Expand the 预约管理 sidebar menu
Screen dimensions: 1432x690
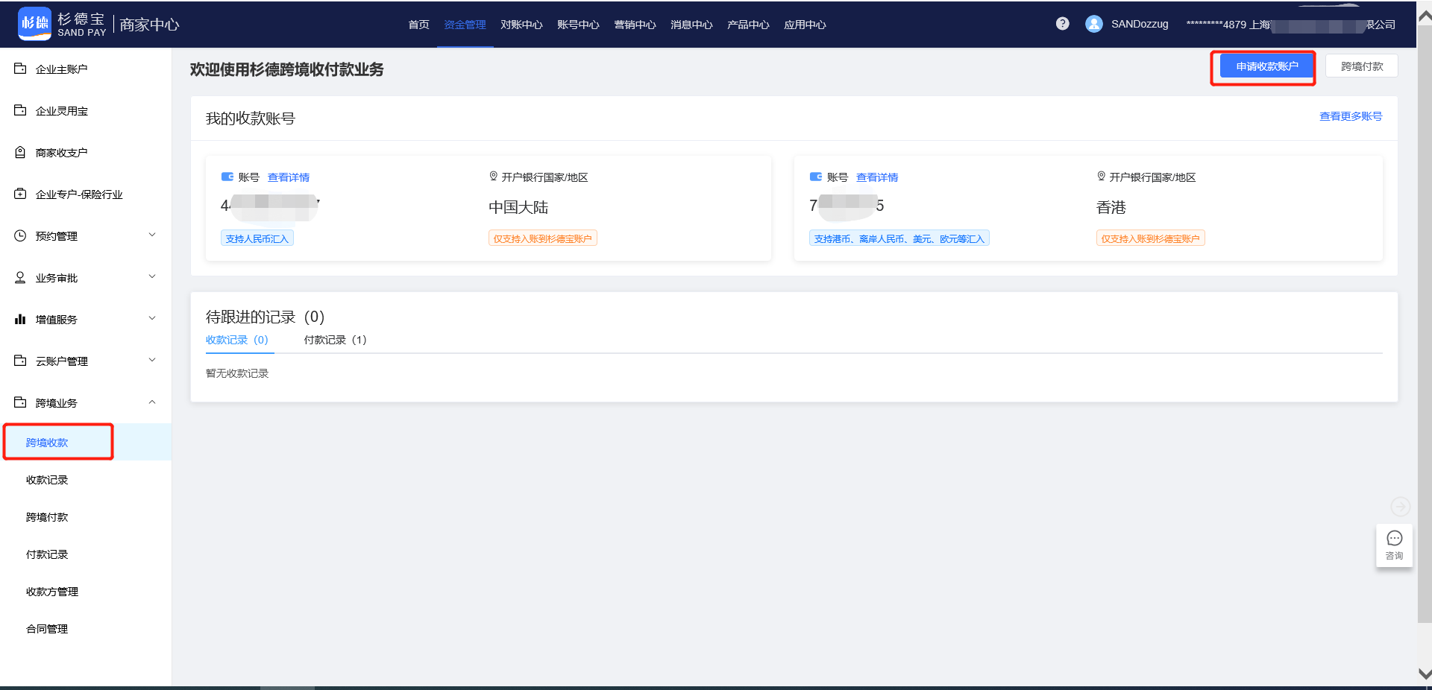coord(152,235)
